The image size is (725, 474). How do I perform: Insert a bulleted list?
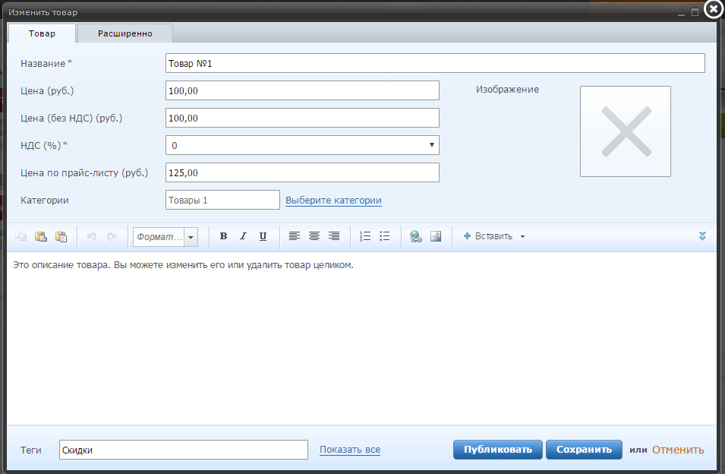[385, 236]
